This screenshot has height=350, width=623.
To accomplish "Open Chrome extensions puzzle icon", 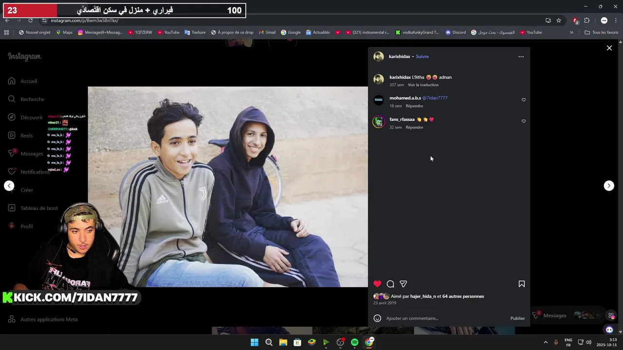I will 586,20.
